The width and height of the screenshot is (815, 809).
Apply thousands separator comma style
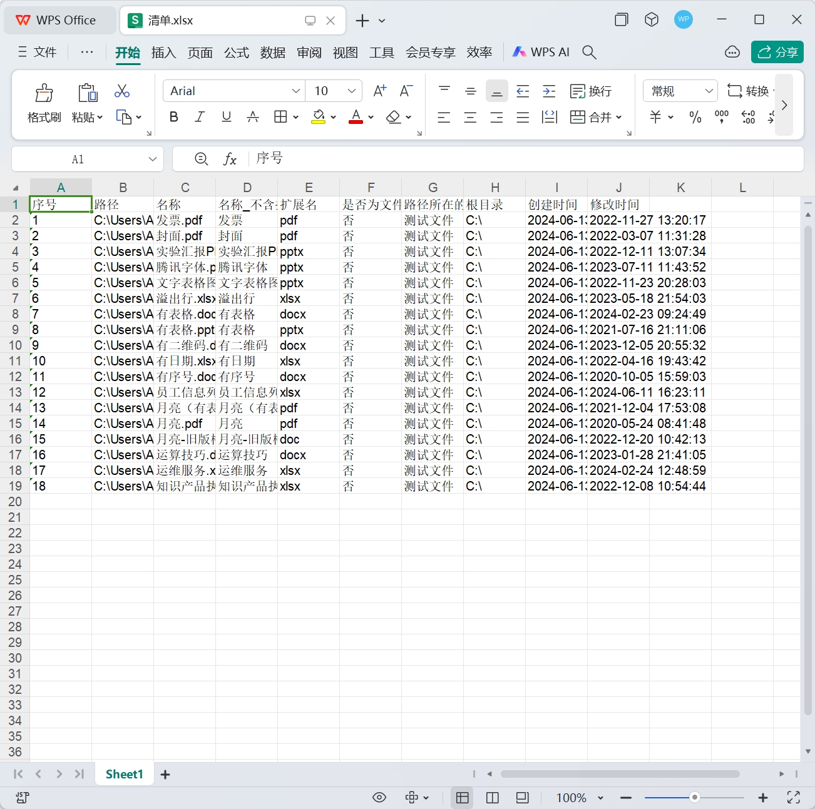[721, 117]
